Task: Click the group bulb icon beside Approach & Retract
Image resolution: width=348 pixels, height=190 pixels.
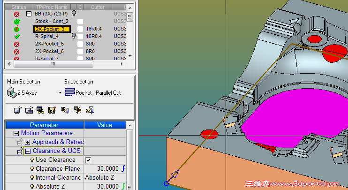Action: [20, 142]
